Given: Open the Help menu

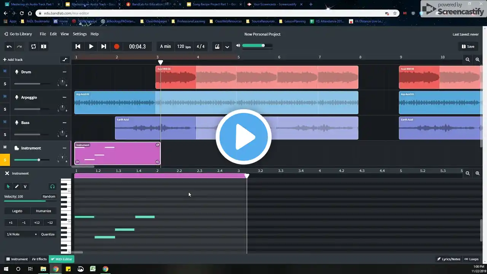Looking at the screenshot, I should 94,34.
